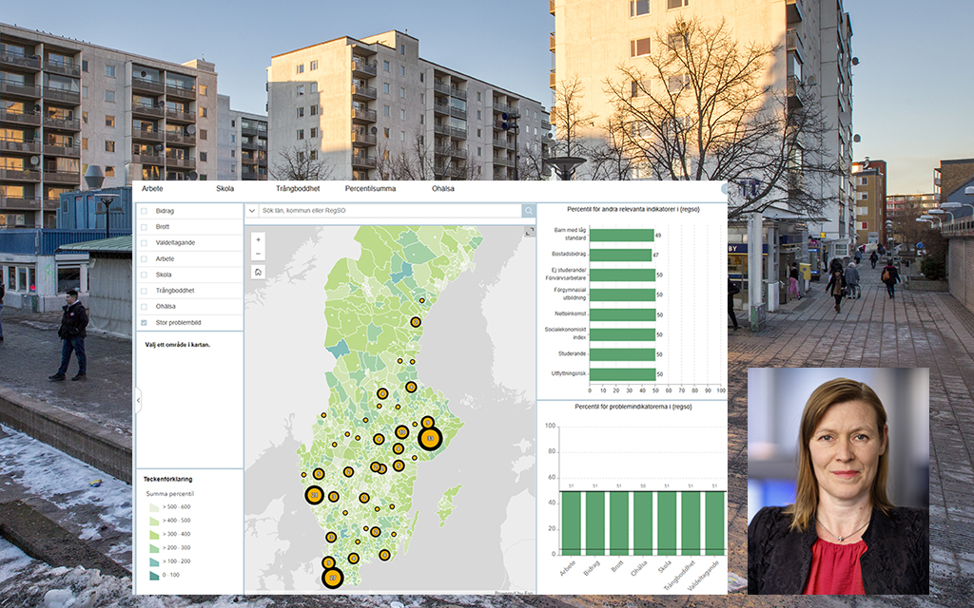The height and width of the screenshot is (608, 974).
Task: Zoom out of the map
Action: pos(258,254)
